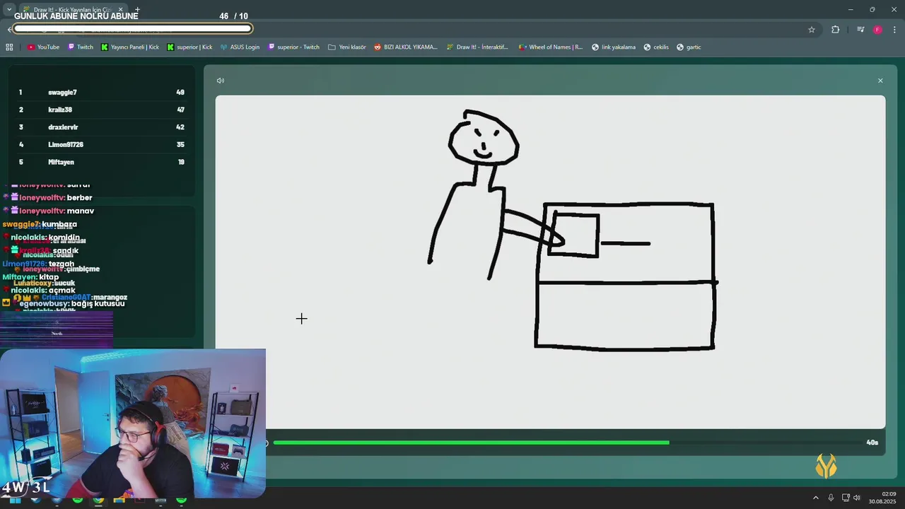
Task: Bookmark this page with the star icon
Action: pyautogui.click(x=812, y=30)
